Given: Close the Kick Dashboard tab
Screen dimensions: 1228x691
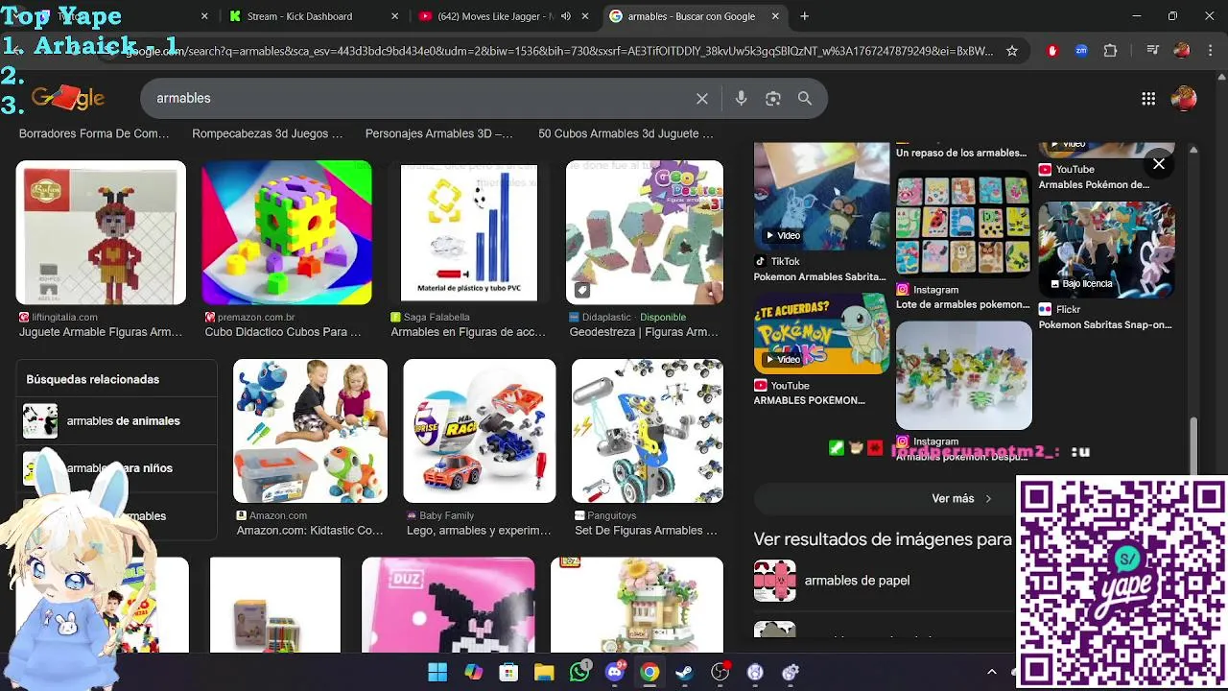Looking at the screenshot, I should pyautogui.click(x=396, y=16).
